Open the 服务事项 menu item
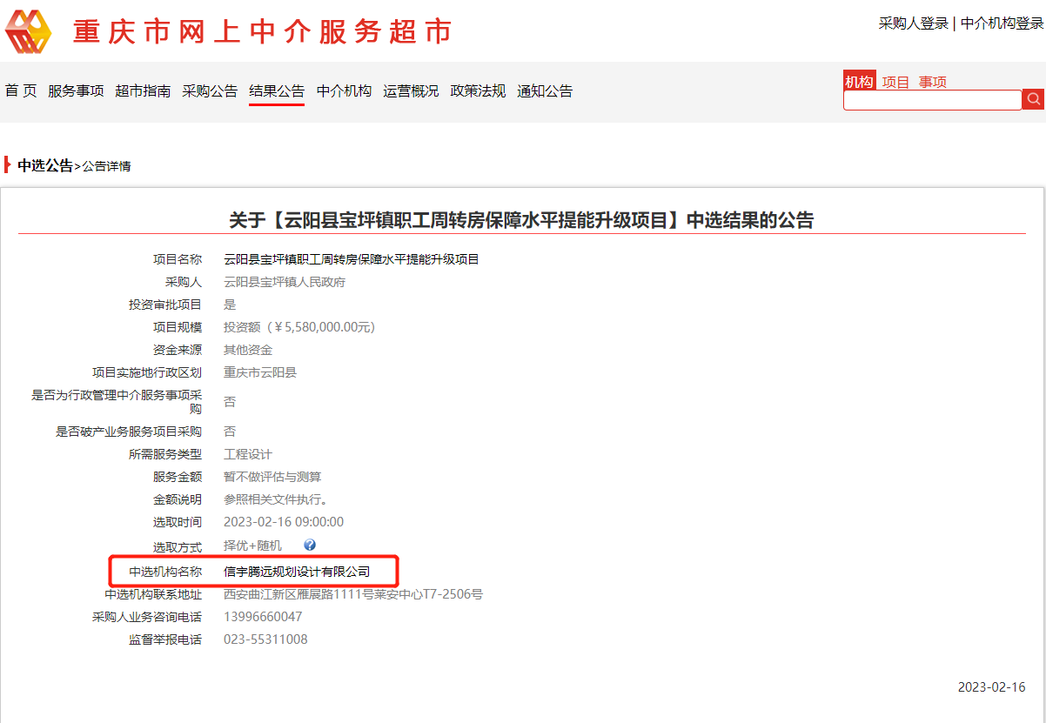This screenshot has height=723, width=1046. point(76,90)
